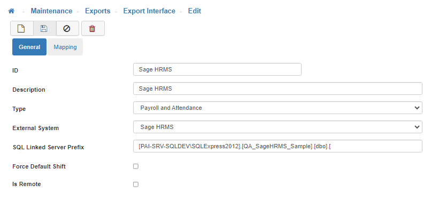Select the General tab

click(29, 47)
